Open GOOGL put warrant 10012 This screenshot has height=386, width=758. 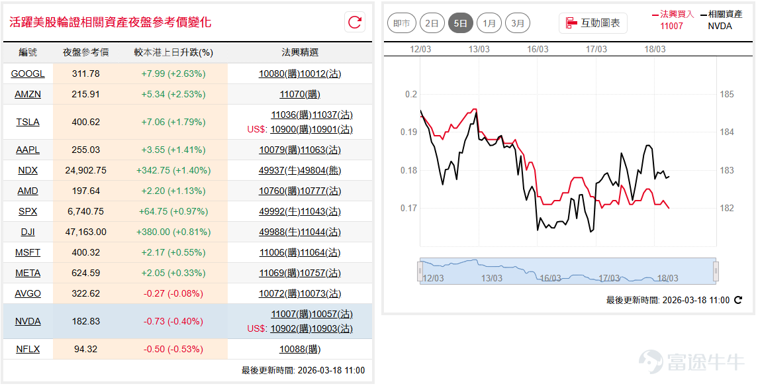click(320, 73)
